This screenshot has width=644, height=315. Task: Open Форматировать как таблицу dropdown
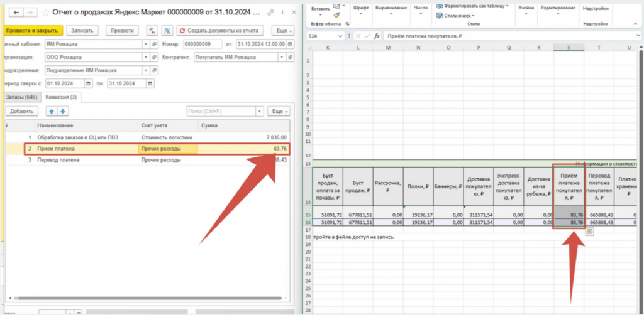point(470,6)
